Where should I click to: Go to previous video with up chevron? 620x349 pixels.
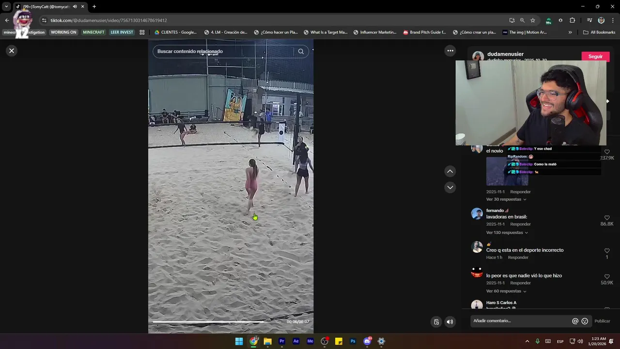(450, 171)
